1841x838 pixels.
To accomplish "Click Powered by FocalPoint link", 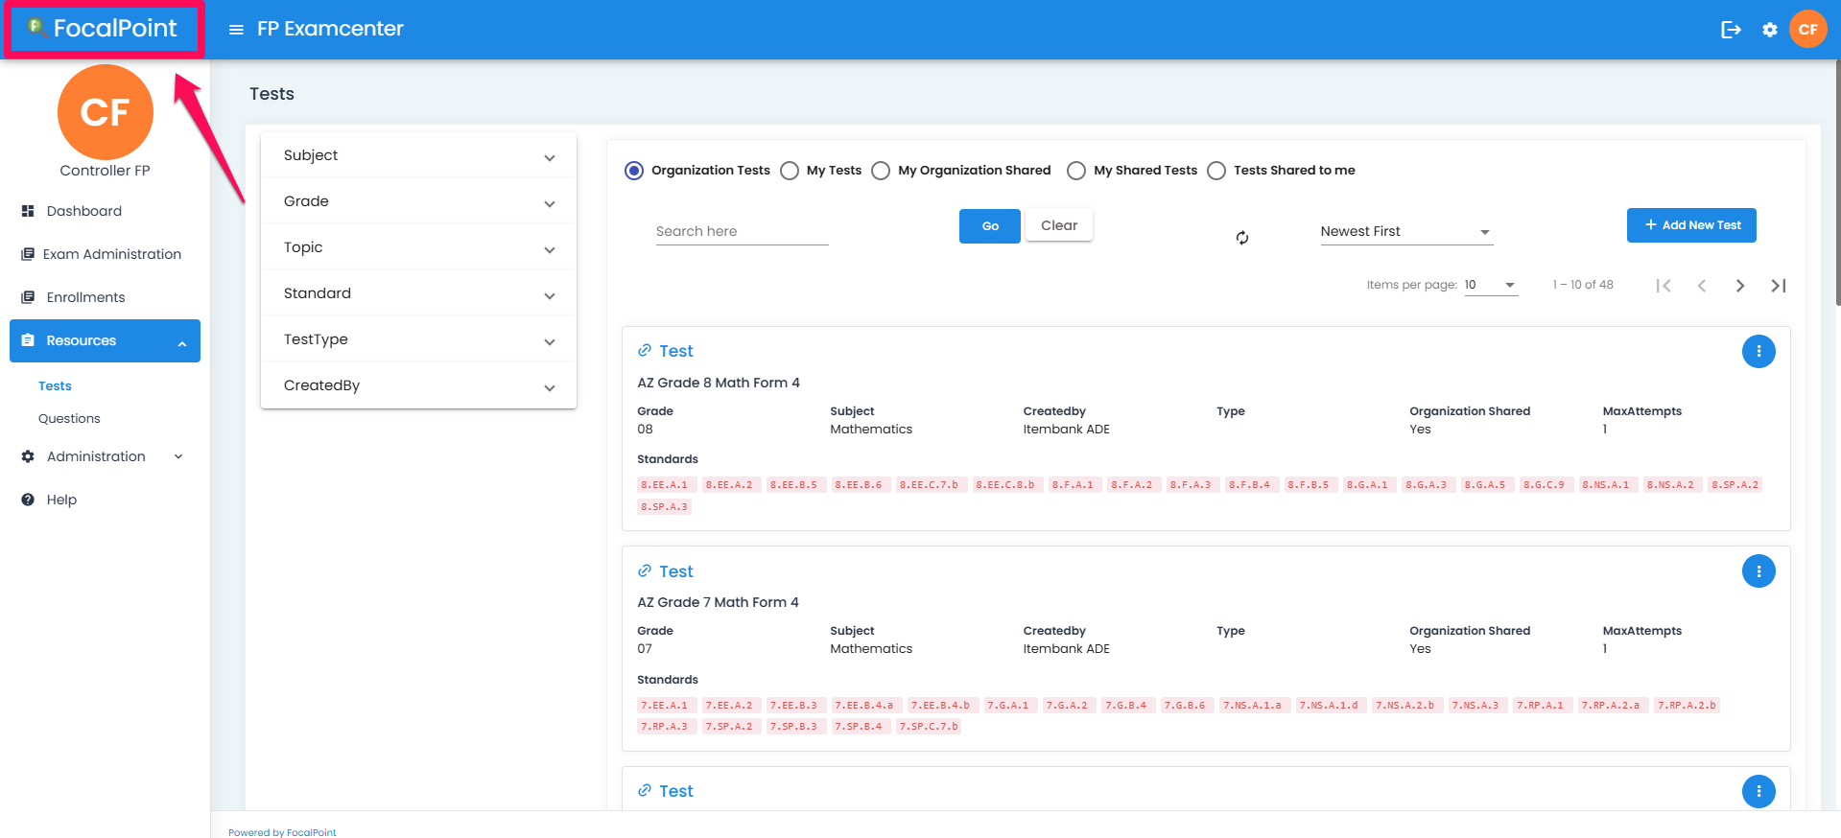I will click(x=282, y=832).
